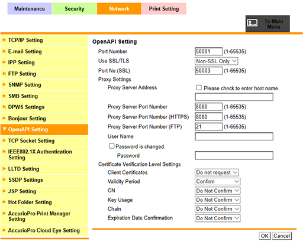Open SNMP Setting in the sidebar
This screenshot has width=306, height=242.
44,85
